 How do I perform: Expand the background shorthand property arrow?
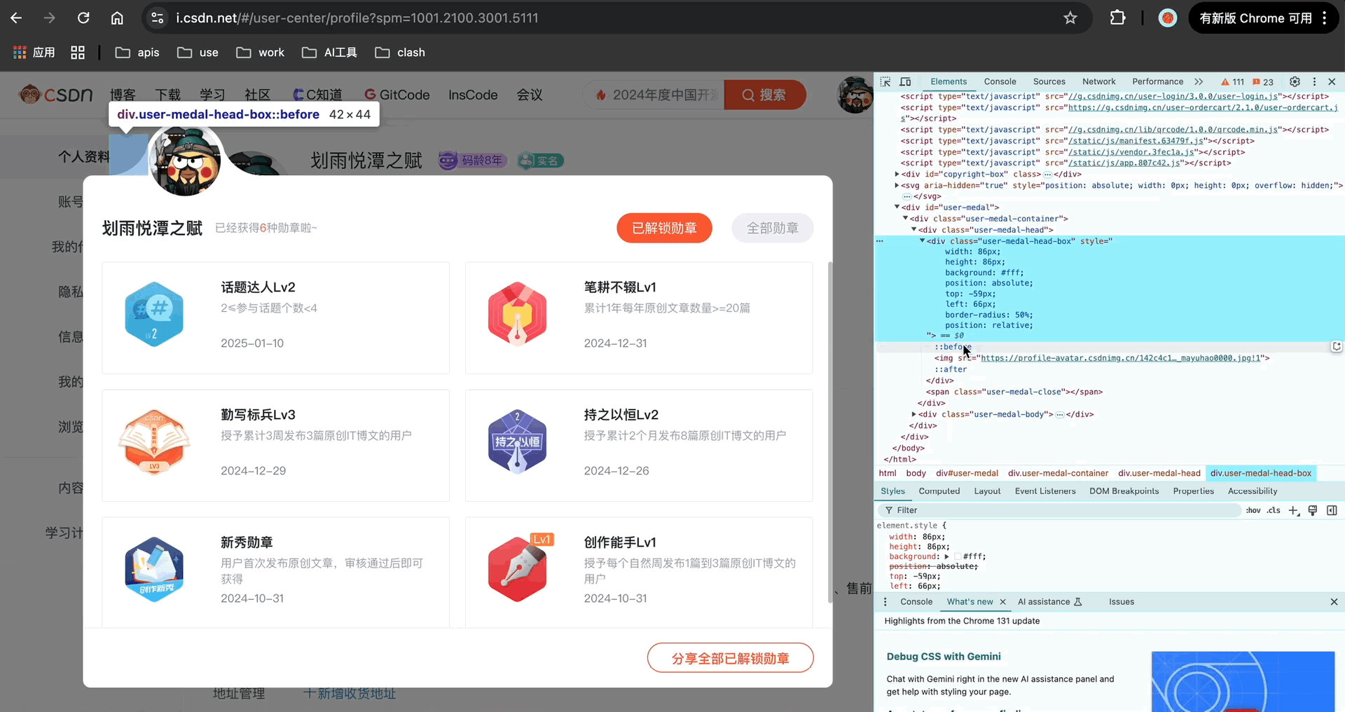947,556
